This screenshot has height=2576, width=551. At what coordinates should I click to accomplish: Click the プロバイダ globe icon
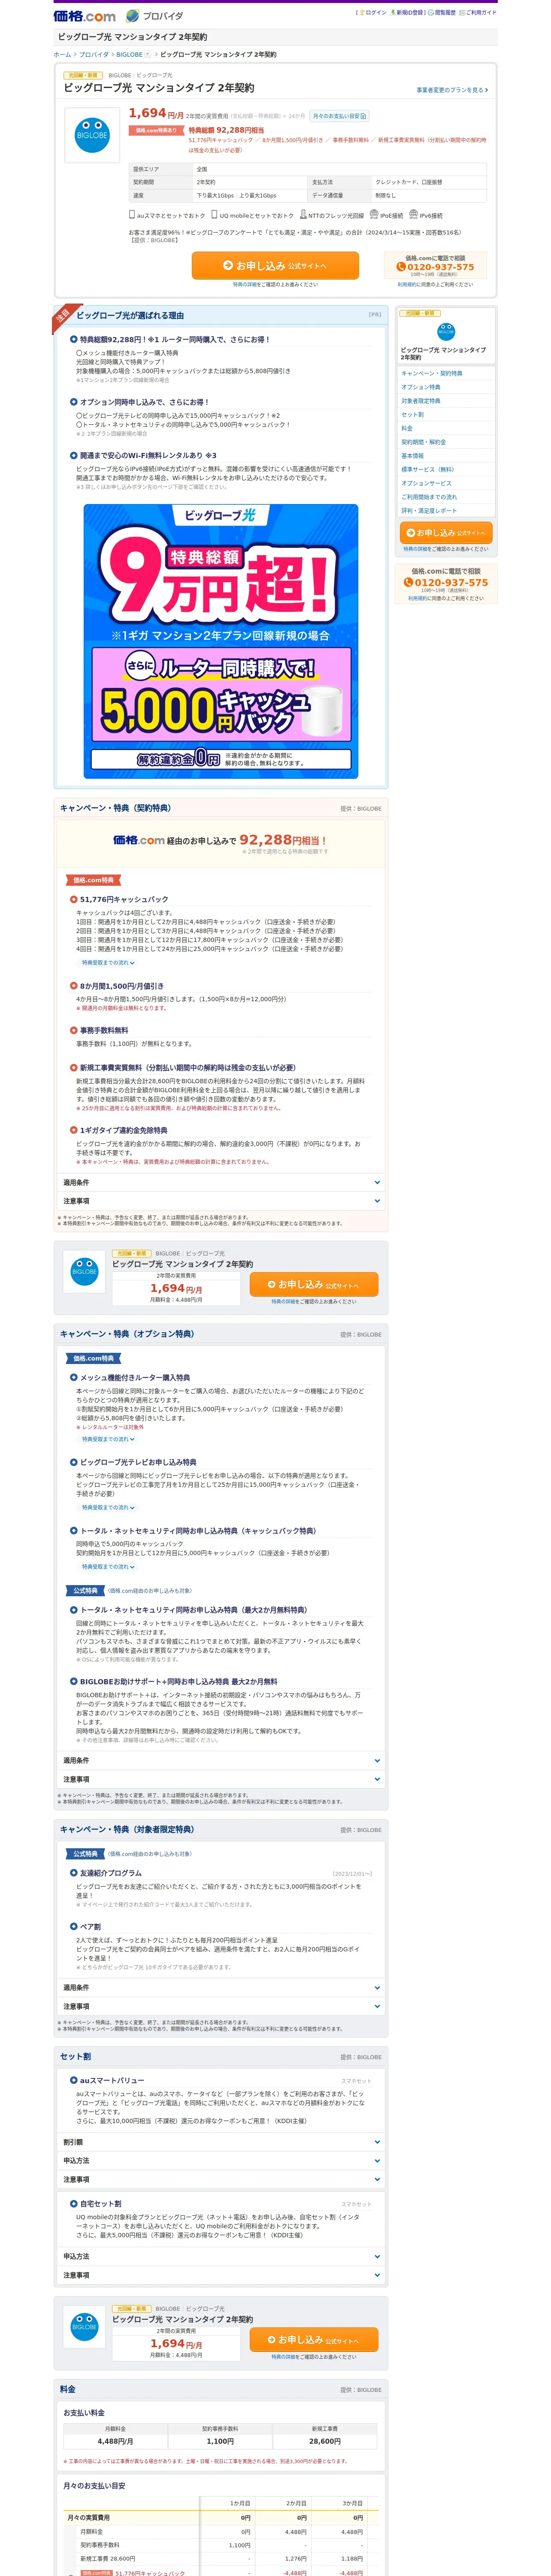[133, 16]
